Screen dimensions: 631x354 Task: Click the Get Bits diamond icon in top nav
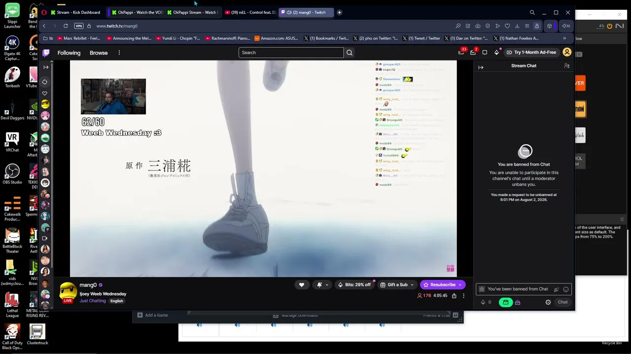[496, 53]
